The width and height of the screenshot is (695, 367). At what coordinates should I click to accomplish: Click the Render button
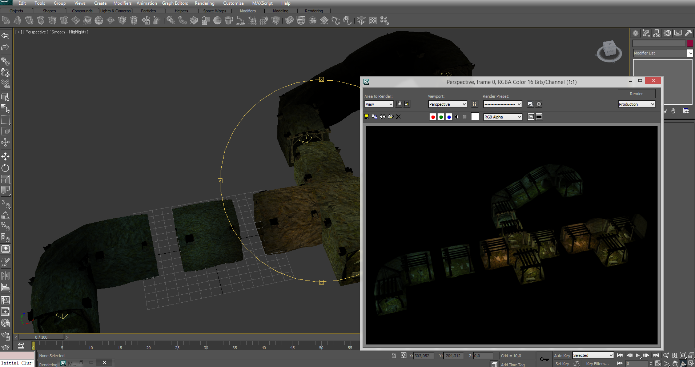click(636, 94)
